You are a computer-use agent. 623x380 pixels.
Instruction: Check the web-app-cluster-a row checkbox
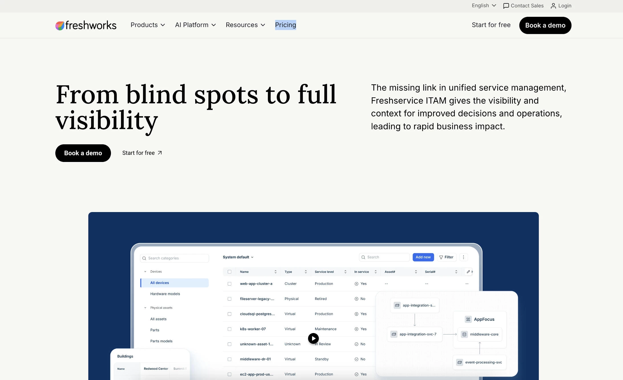coord(229,284)
